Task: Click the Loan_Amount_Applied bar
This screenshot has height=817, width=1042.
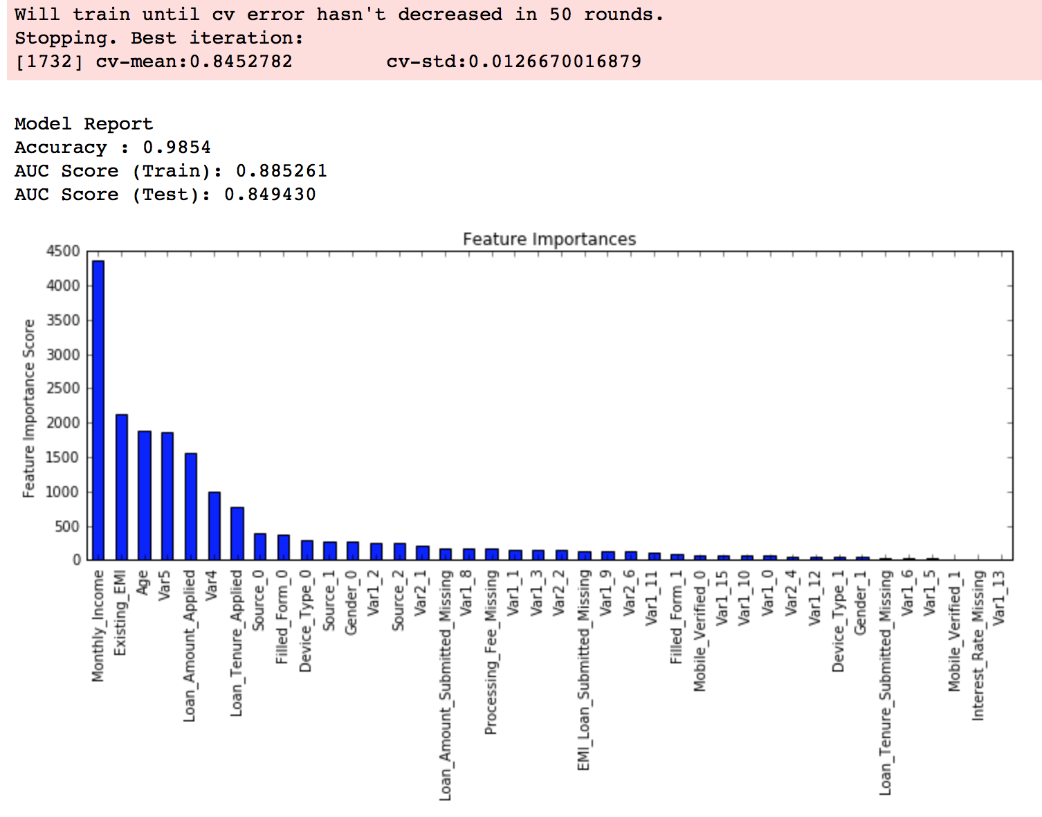Action: (x=191, y=506)
